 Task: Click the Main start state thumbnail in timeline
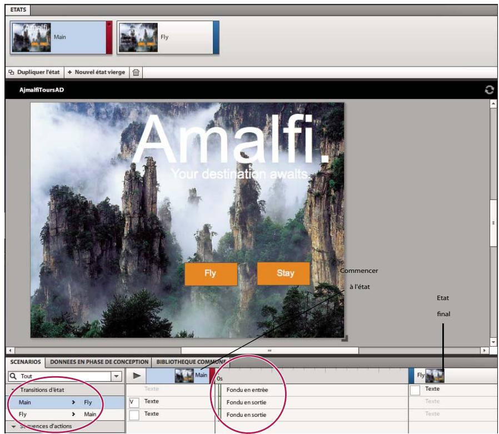pyautogui.click(x=184, y=376)
